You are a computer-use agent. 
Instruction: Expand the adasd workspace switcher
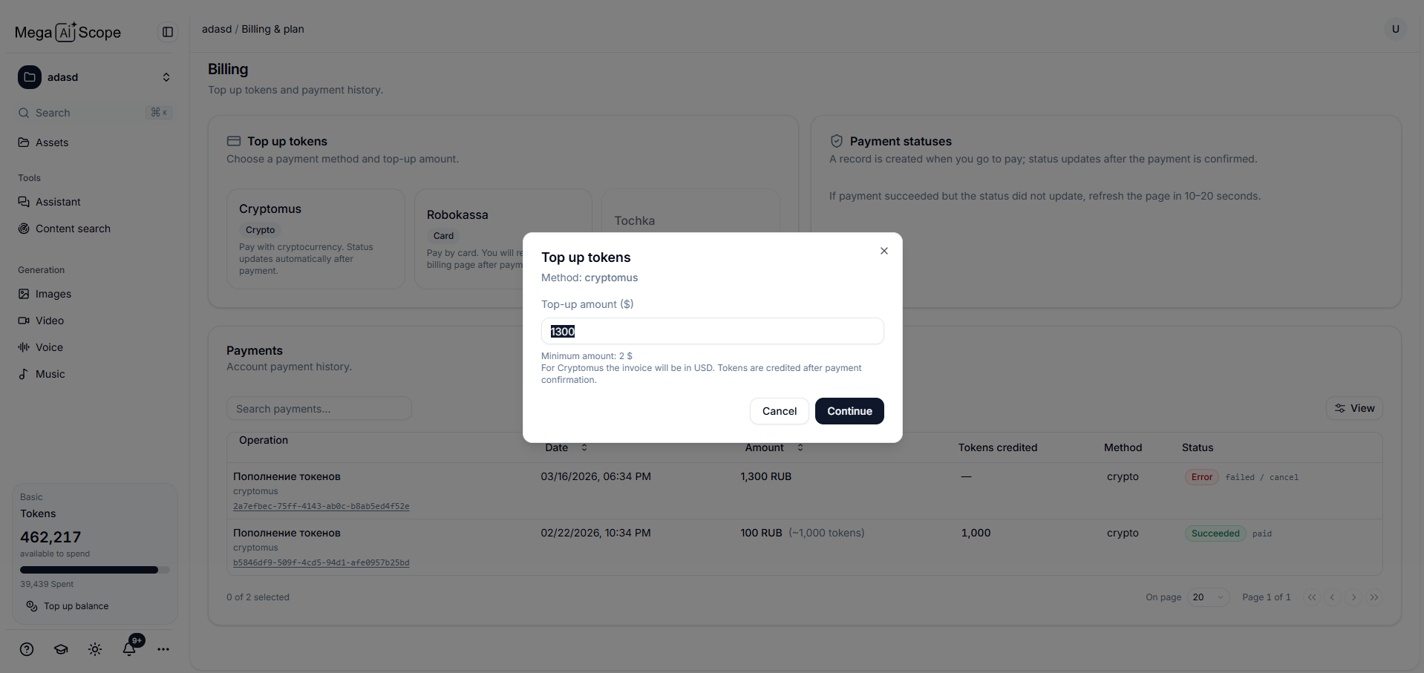pyautogui.click(x=95, y=77)
